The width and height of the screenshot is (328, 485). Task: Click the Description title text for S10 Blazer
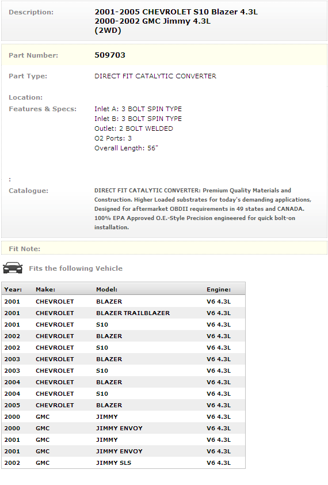click(176, 12)
